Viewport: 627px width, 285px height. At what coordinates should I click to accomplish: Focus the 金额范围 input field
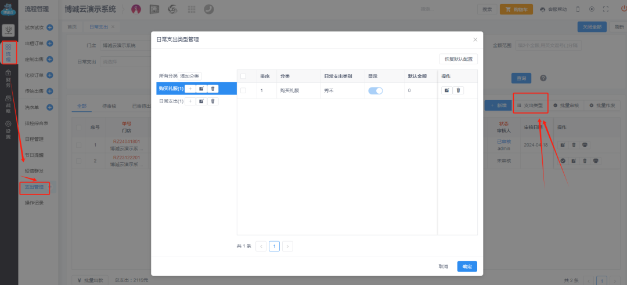pos(548,46)
